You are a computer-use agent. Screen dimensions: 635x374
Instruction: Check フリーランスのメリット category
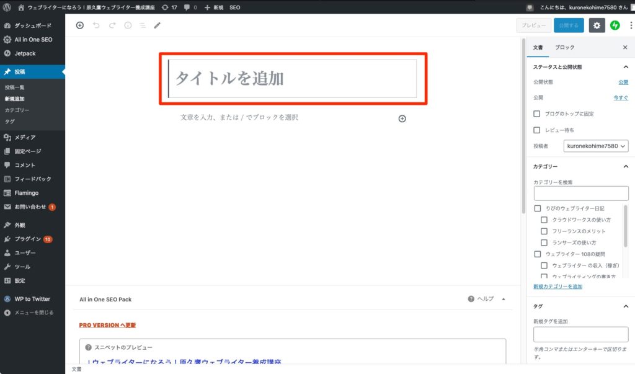[x=544, y=231]
